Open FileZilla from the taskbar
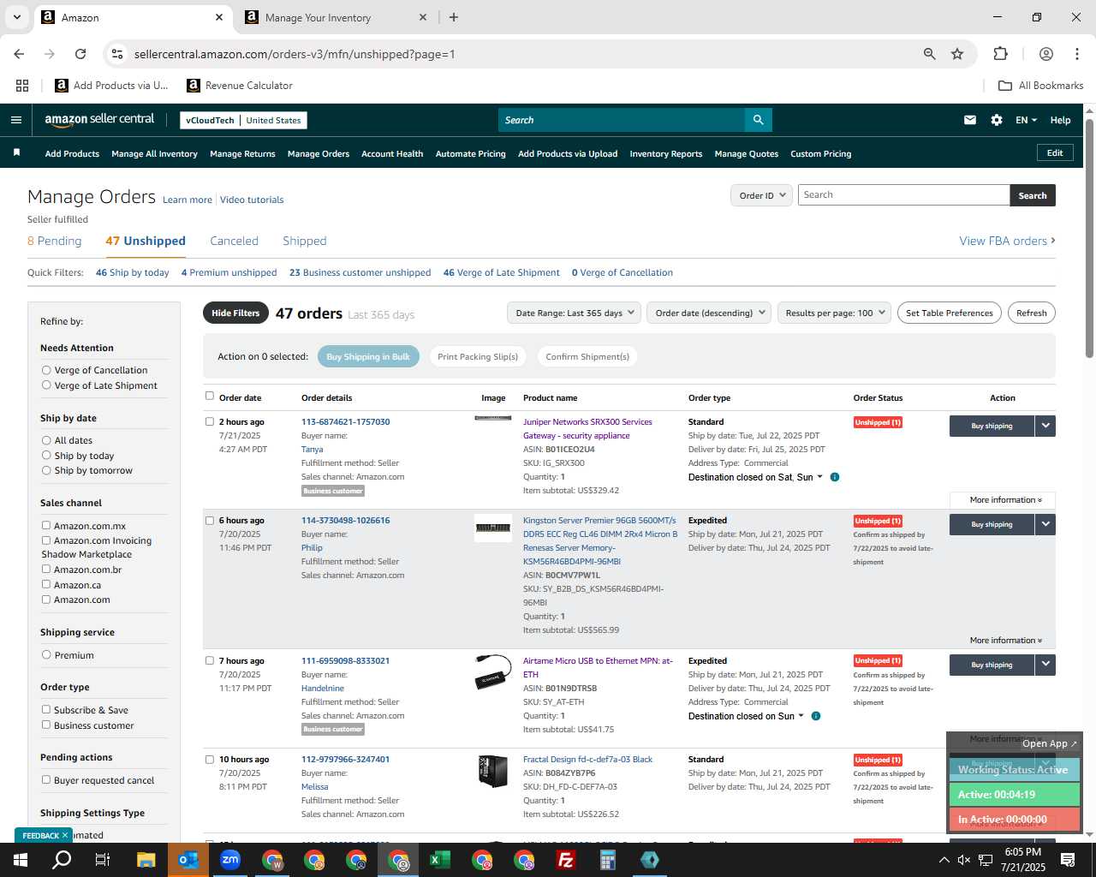This screenshot has height=877, width=1096. [565, 860]
